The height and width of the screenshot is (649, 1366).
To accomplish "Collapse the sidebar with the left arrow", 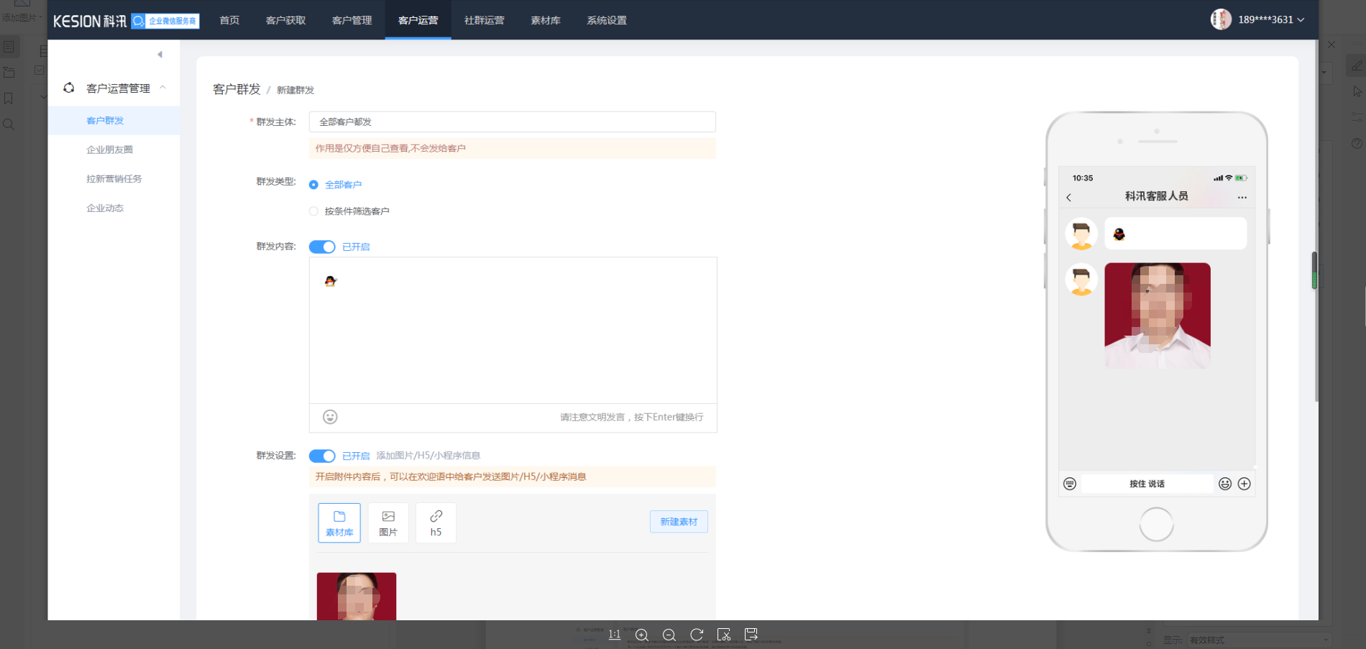I will tap(160, 55).
